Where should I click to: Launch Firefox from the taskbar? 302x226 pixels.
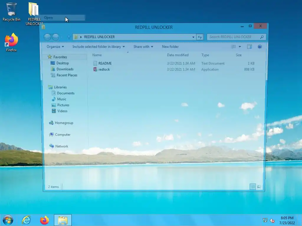[x=45, y=220]
